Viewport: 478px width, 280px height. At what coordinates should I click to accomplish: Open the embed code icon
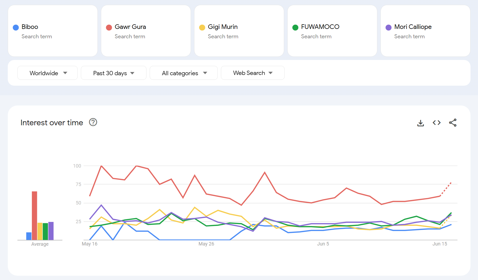point(436,123)
